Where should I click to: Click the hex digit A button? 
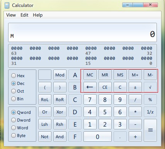tap(75, 75)
